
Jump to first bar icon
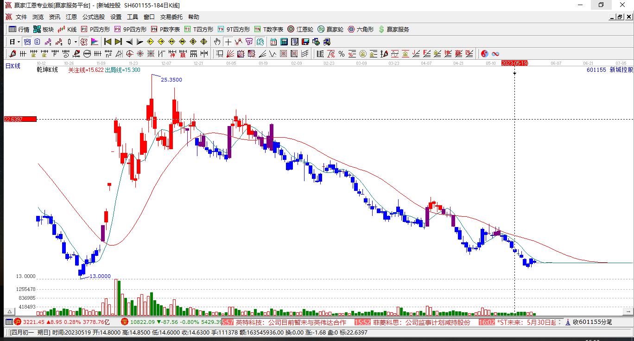click(108, 42)
